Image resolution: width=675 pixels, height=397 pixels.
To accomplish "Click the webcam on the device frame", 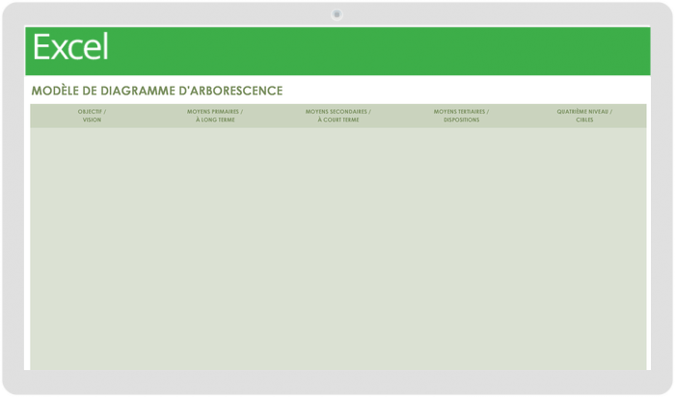I will [337, 14].
